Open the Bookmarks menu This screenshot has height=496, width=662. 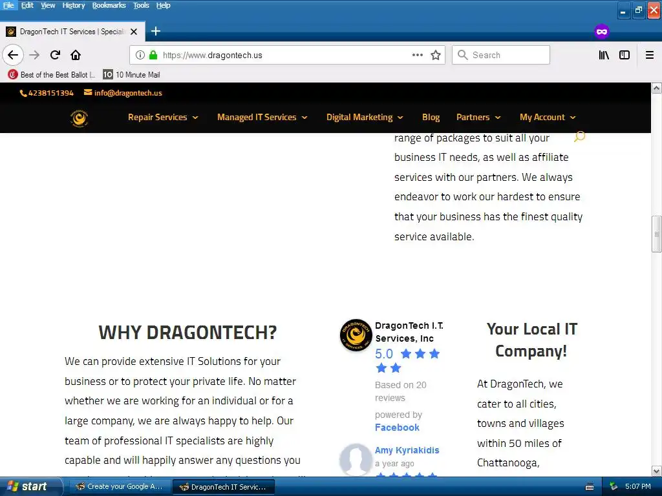click(109, 5)
